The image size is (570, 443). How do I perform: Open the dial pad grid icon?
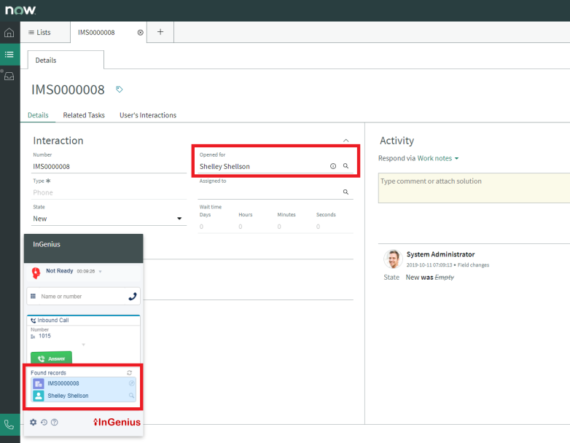(33, 297)
